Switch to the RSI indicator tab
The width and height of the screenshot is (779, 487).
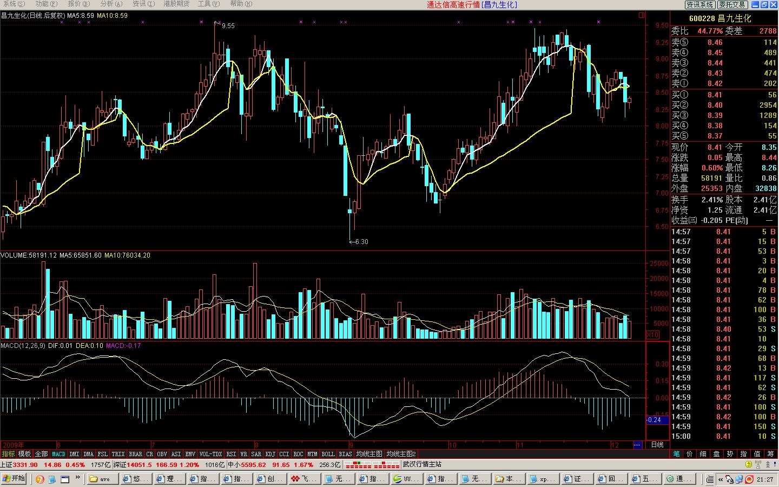click(231, 454)
